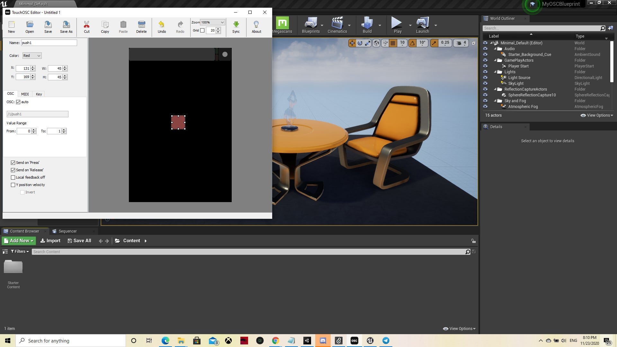Switch to the MIDI tab
This screenshot has height=347, width=617.
click(25, 94)
